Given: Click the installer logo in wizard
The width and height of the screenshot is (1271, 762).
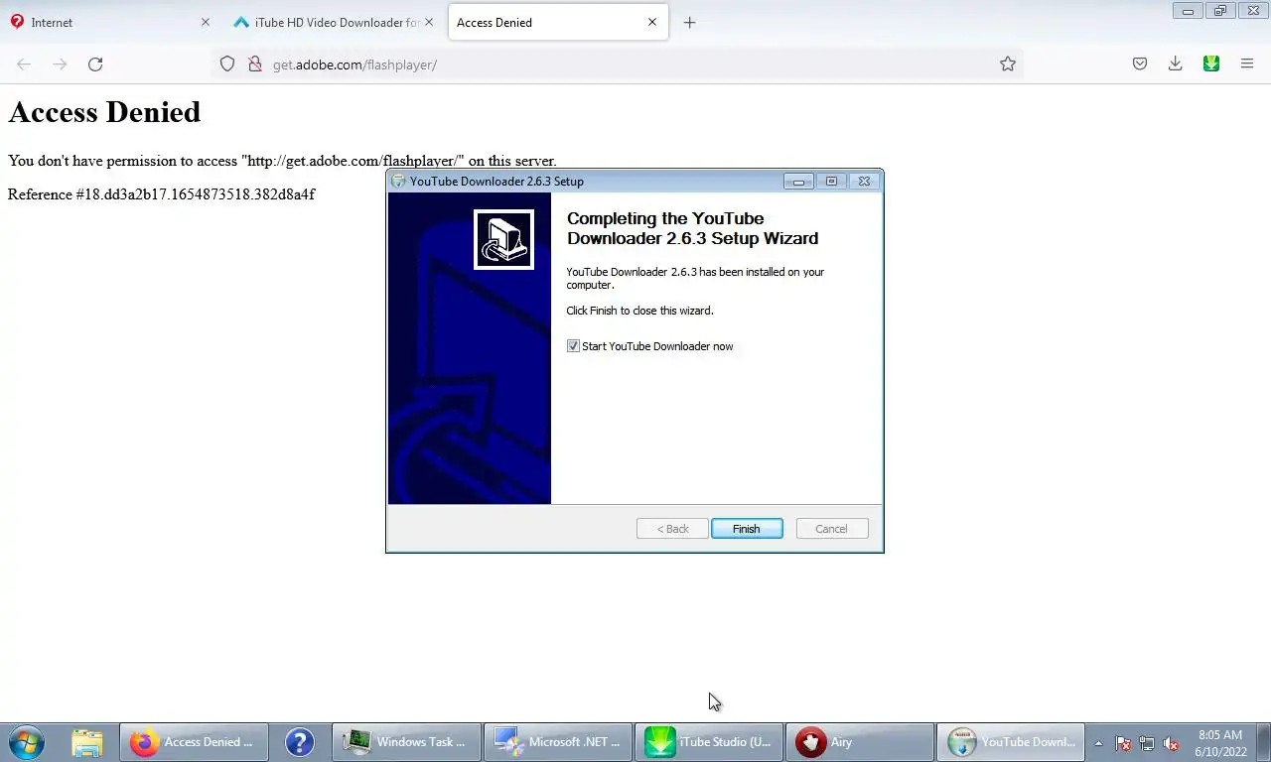Looking at the screenshot, I should tap(503, 239).
